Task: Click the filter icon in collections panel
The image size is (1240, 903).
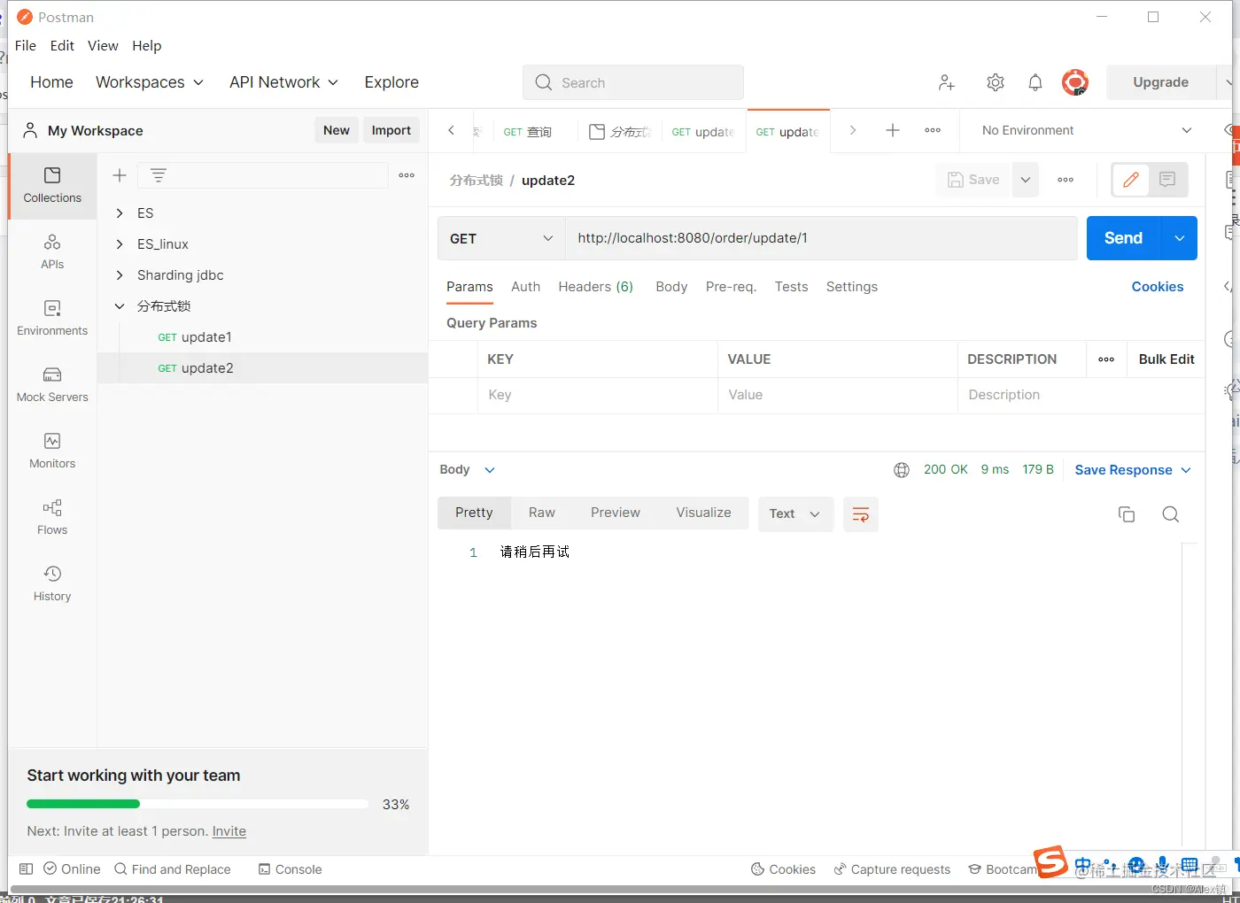Action: pyautogui.click(x=159, y=175)
